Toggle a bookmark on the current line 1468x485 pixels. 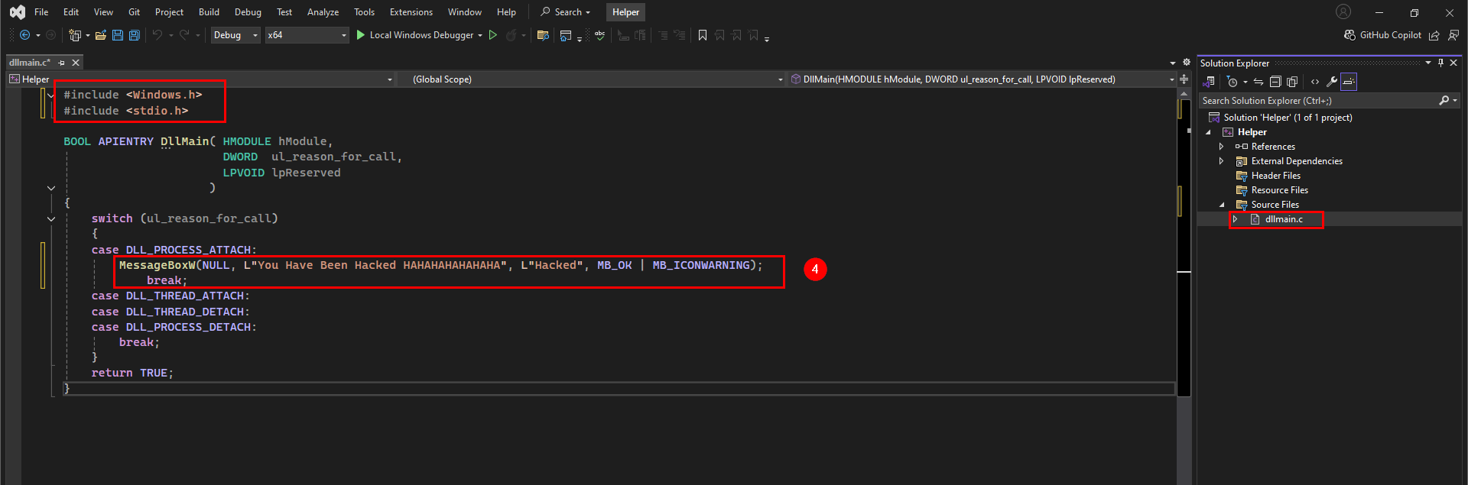coord(703,35)
